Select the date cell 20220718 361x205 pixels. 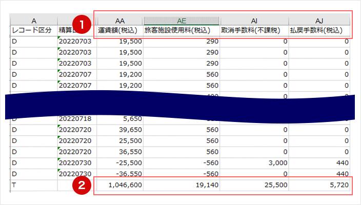pyautogui.click(x=75, y=118)
